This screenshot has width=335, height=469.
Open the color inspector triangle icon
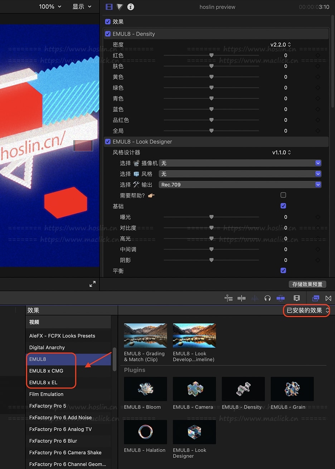pos(120,7)
